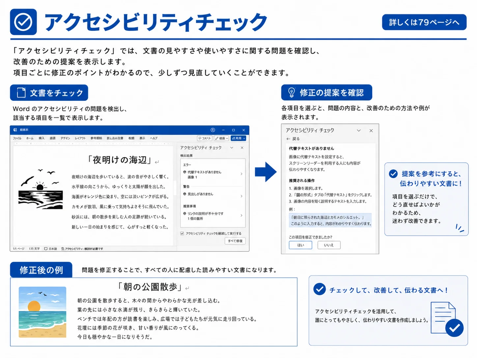
Task: Click the 1/1 ページ status bar entry
Action: 18,249
